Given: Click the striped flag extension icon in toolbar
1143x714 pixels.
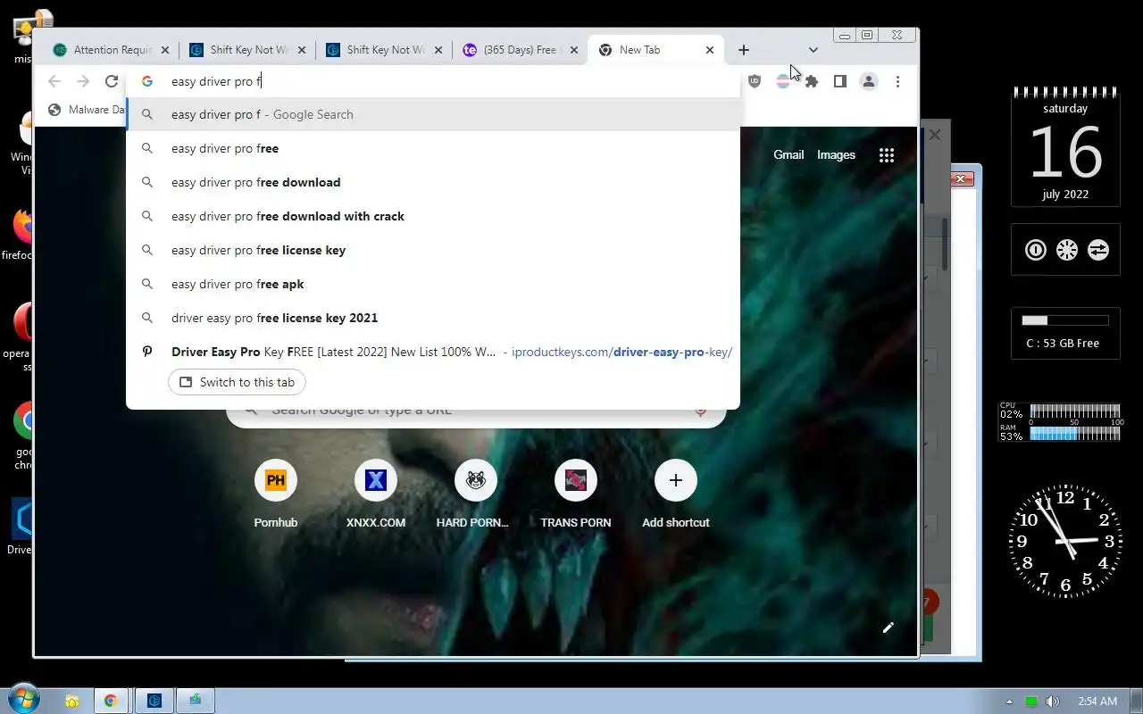Looking at the screenshot, I should (x=782, y=81).
